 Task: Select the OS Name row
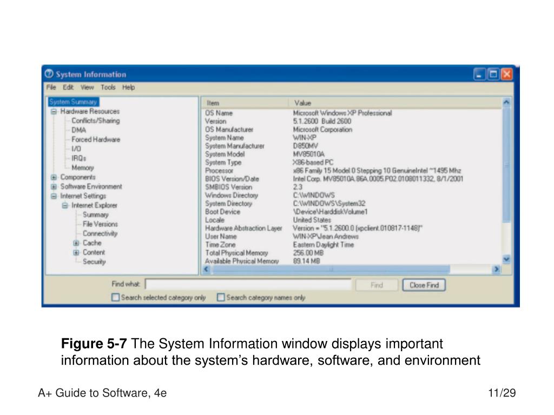pyautogui.click(x=352, y=113)
